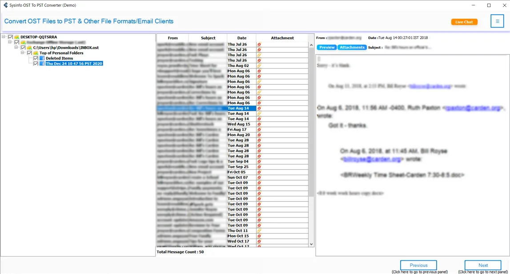The height and width of the screenshot is (274, 510).
Task: Select the Tue Sep 25 date cell
Action: [241, 167]
